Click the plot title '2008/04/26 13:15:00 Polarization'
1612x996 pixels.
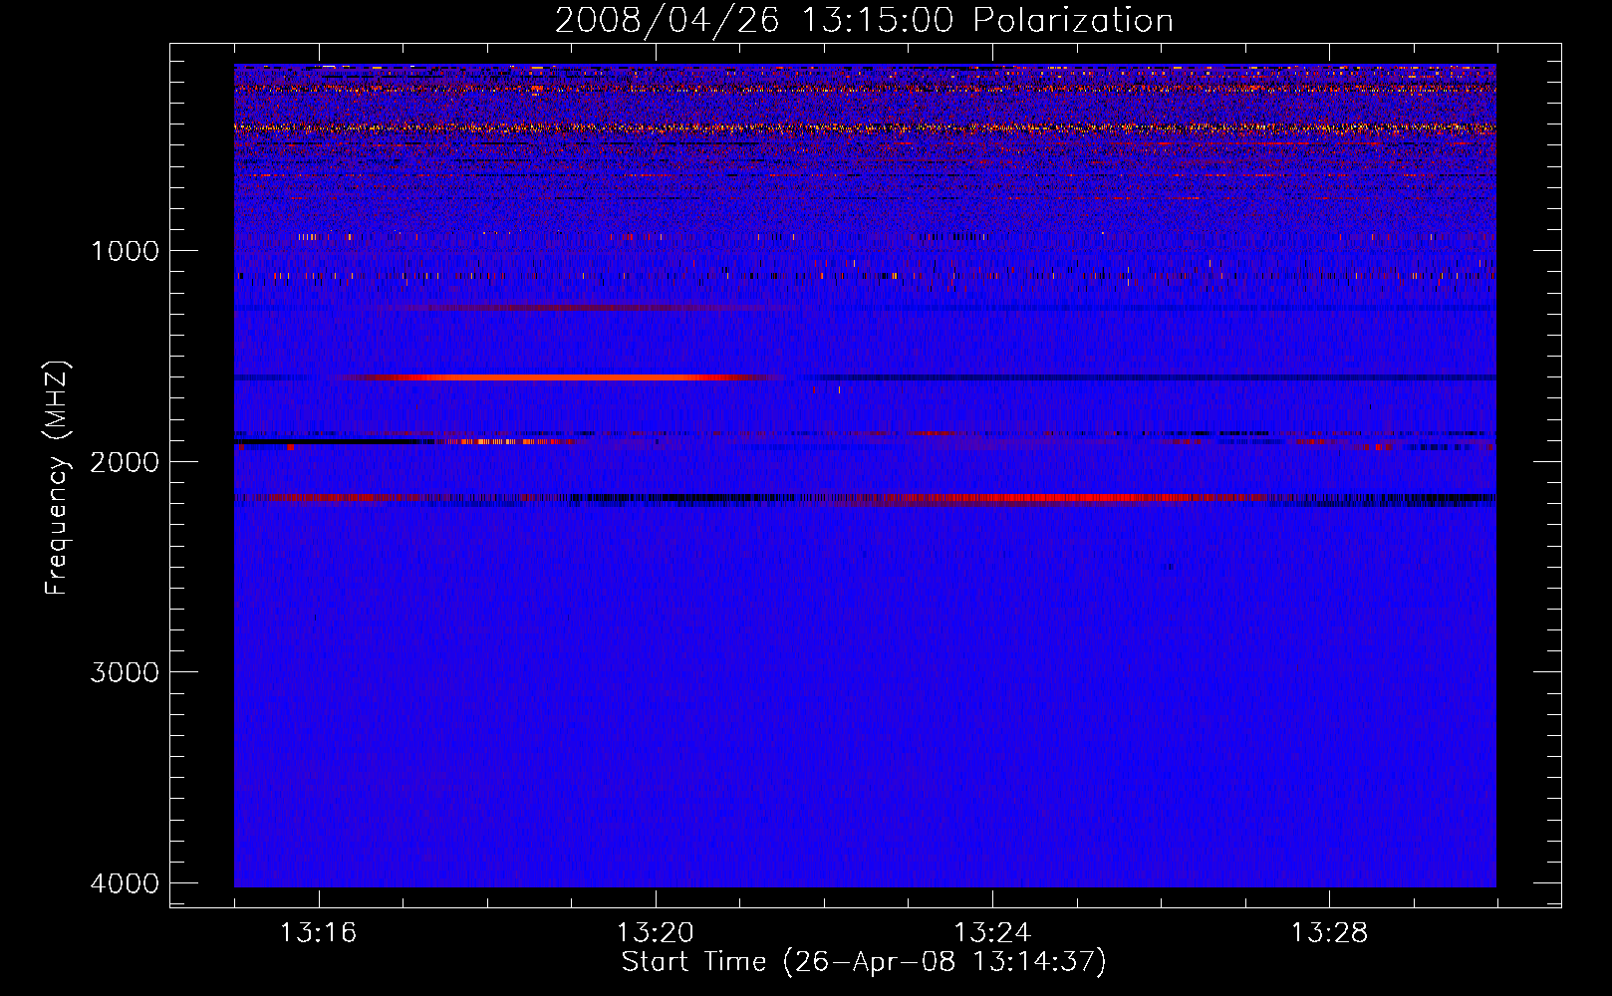pyautogui.click(x=864, y=20)
